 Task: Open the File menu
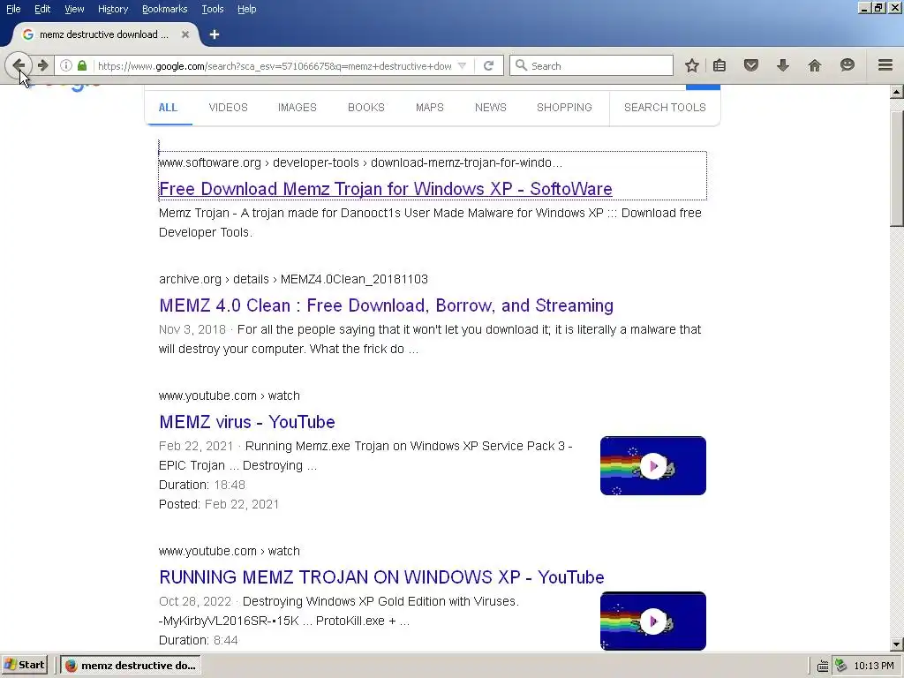[13, 9]
